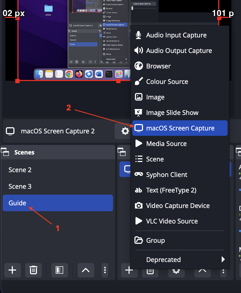Add a Video Capture Device source
The width and height of the screenshot is (241, 293).
point(180,206)
